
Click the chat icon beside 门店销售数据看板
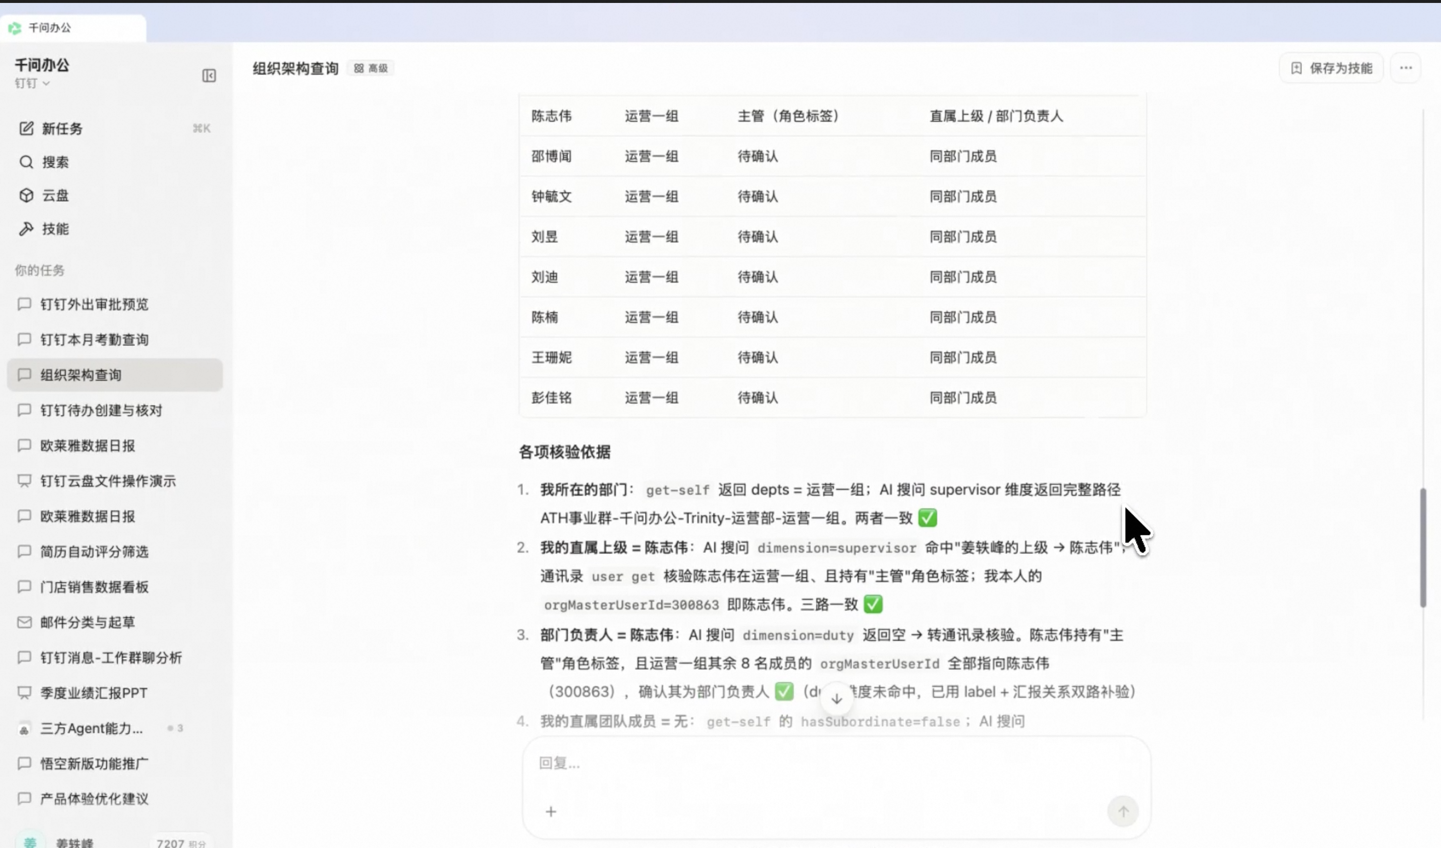pos(24,587)
